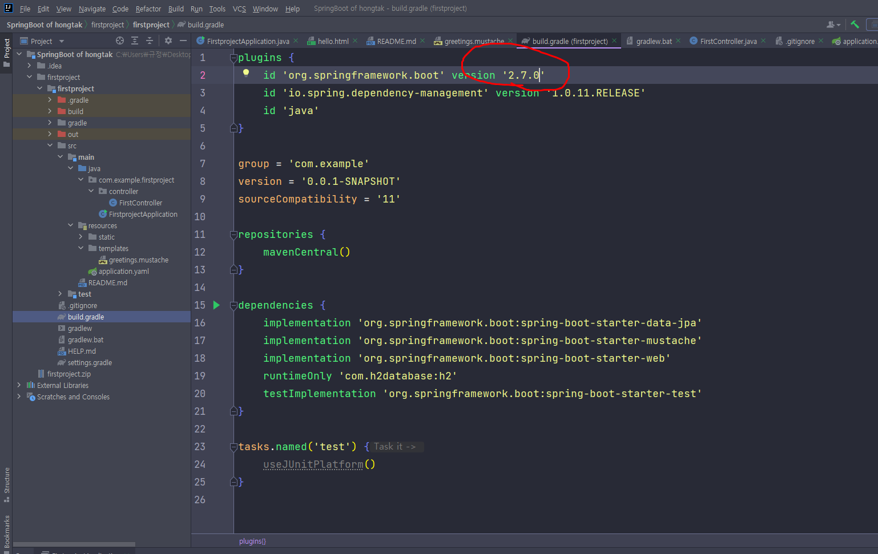Expand External Libraries node
The image size is (878, 554).
[x=19, y=385]
